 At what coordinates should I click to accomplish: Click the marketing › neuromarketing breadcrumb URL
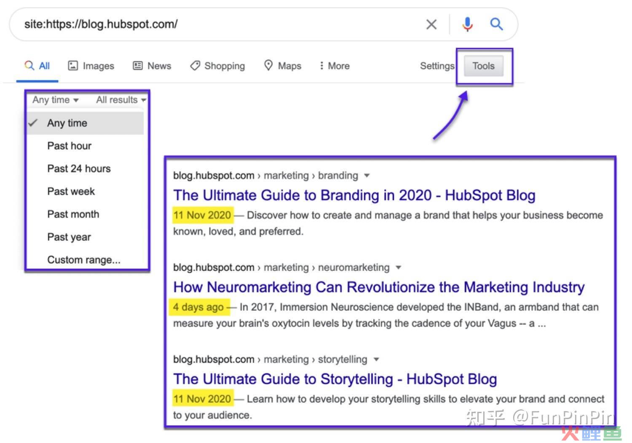pyautogui.click(x=281, y=267)
